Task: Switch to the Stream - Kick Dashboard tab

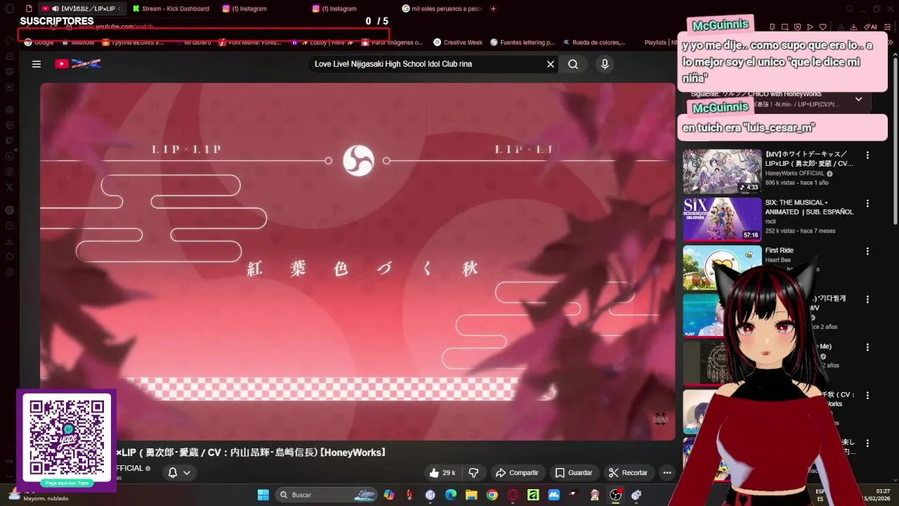Action: pos(171,8)
